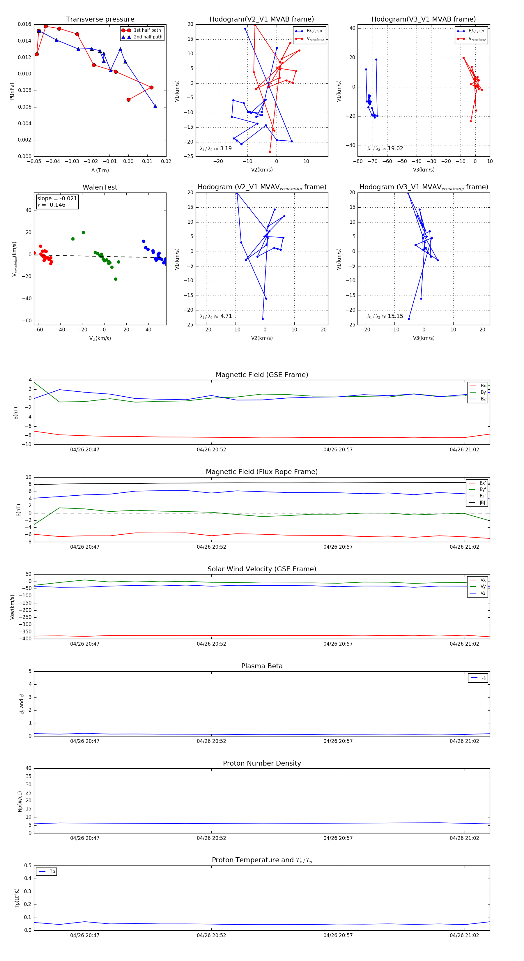Viewport: 524px width, 961px height.
Task: Click the "Proton Number Density" title
Action: point(262,763)
